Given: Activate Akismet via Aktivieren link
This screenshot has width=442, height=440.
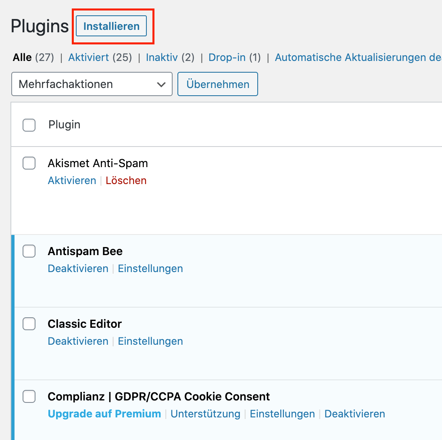Looking at the screenshot, I should pyautogui.click(x=72, y=180).
